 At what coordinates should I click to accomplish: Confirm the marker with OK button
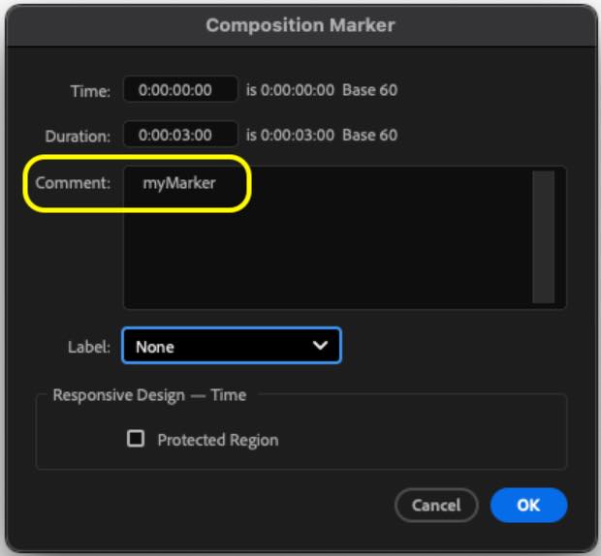click(528, 505)
